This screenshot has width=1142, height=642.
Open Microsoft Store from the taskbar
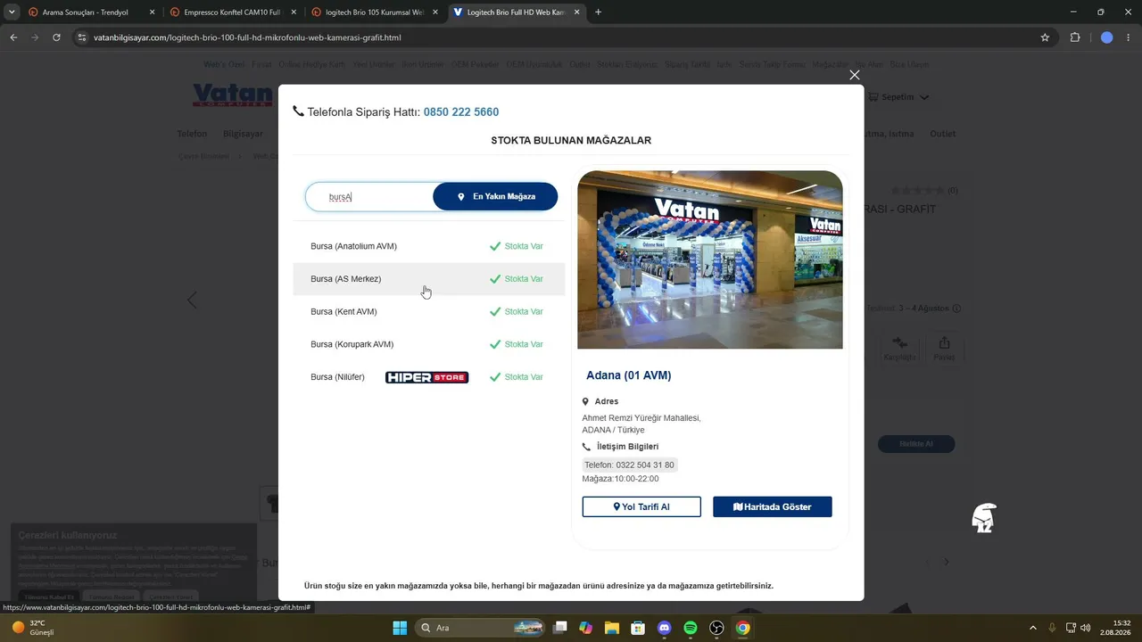pos(638,628)
